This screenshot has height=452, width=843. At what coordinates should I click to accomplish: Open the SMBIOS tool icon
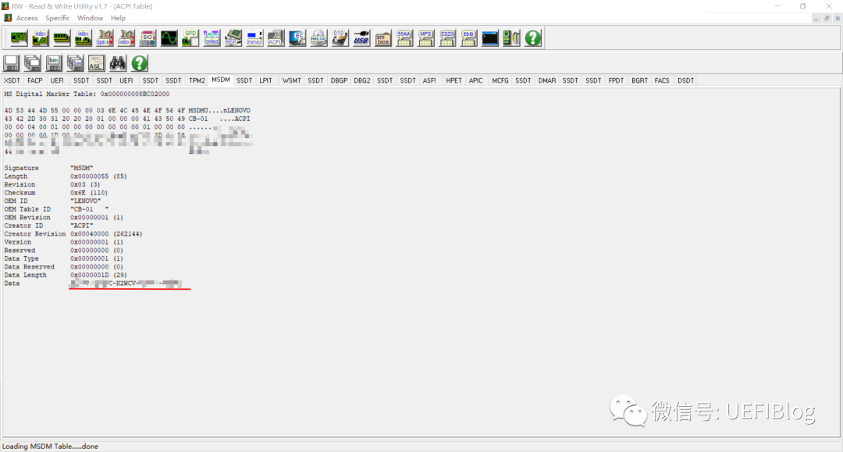pyautogui.click(x=382, y=38)
